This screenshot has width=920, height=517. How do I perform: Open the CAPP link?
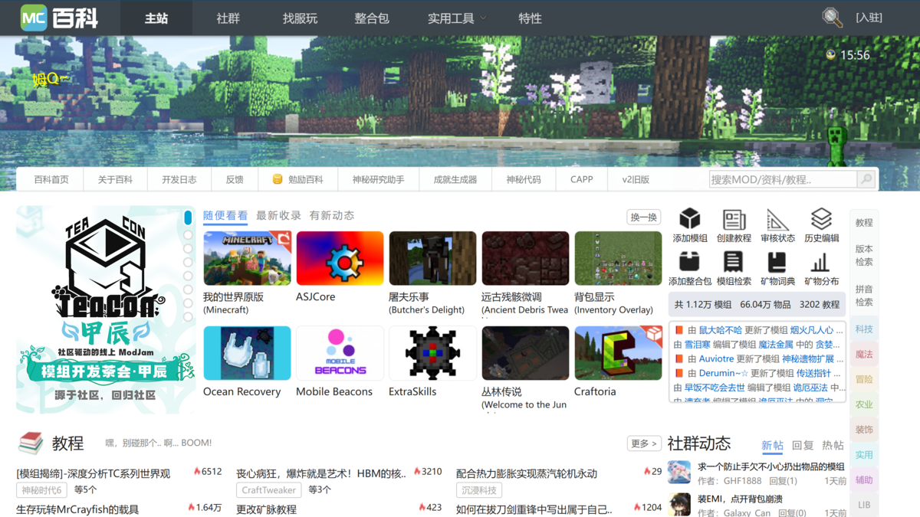coord(582,179)
